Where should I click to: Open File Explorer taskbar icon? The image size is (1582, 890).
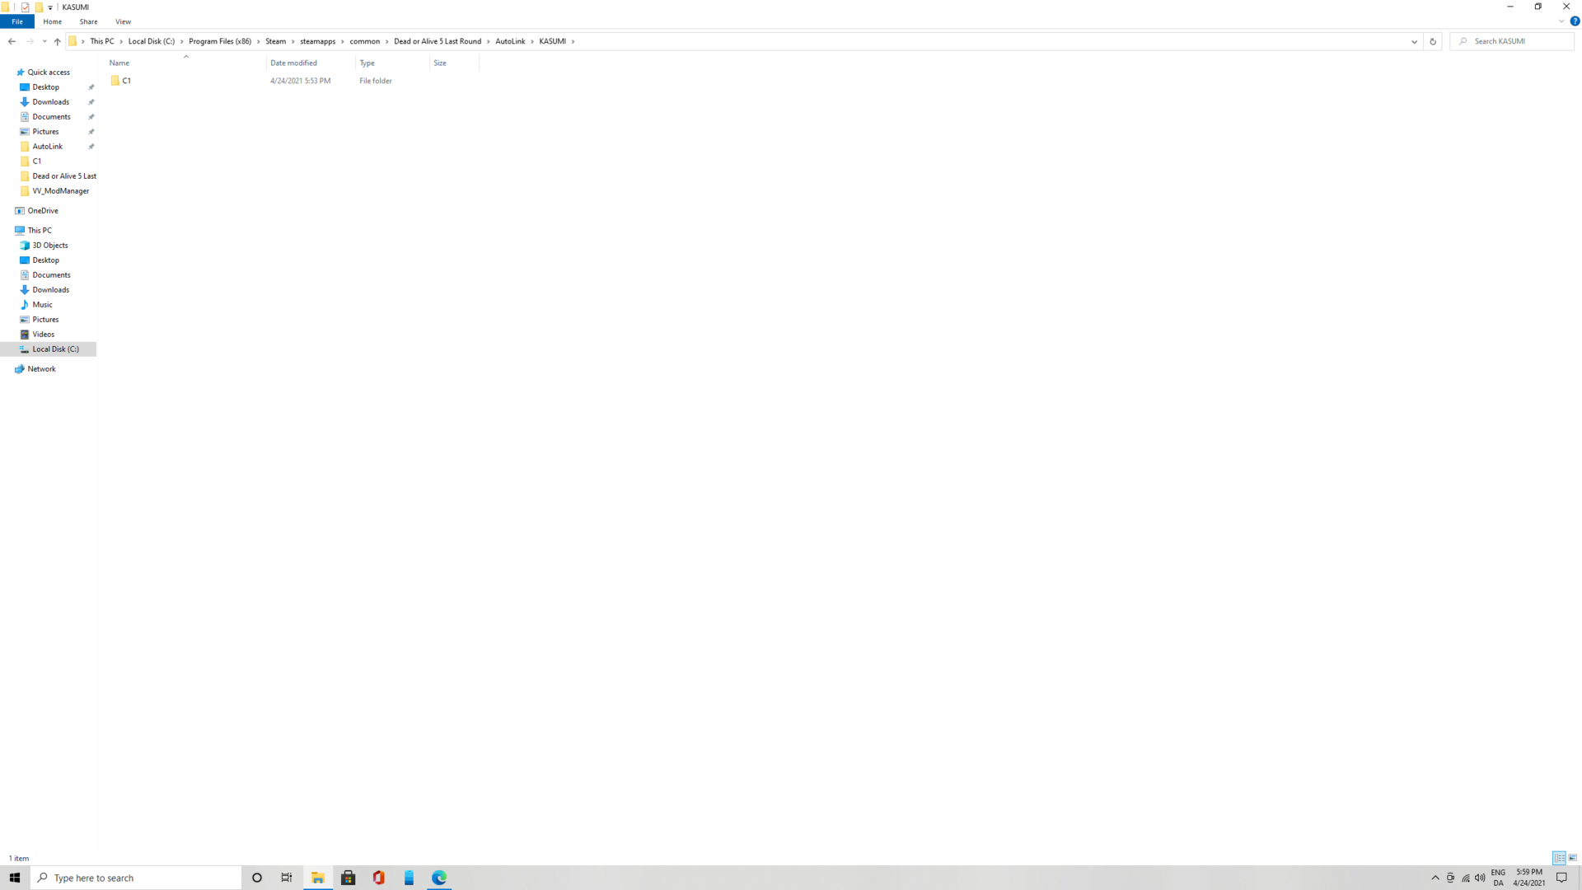click(318, 878)
